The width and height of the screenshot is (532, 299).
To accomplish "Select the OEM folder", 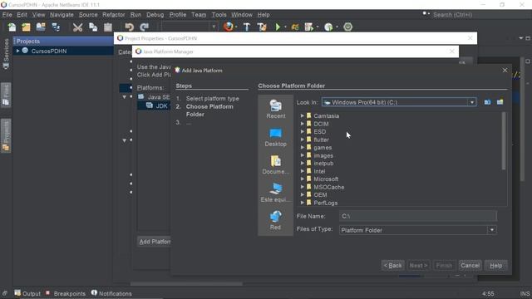I will 320,195.
